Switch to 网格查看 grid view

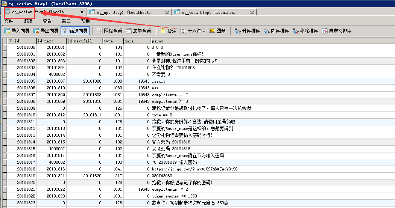(109, 31)
